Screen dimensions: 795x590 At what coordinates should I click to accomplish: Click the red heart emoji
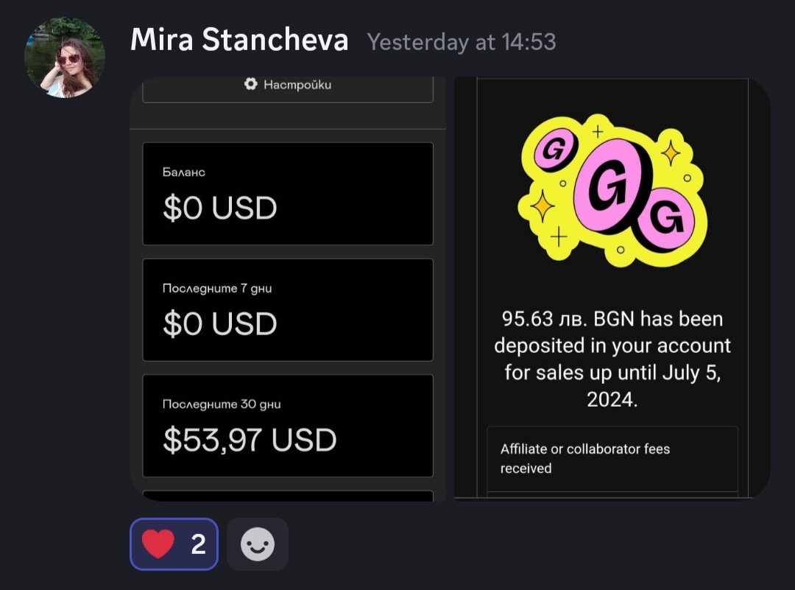tap(158, 544)
